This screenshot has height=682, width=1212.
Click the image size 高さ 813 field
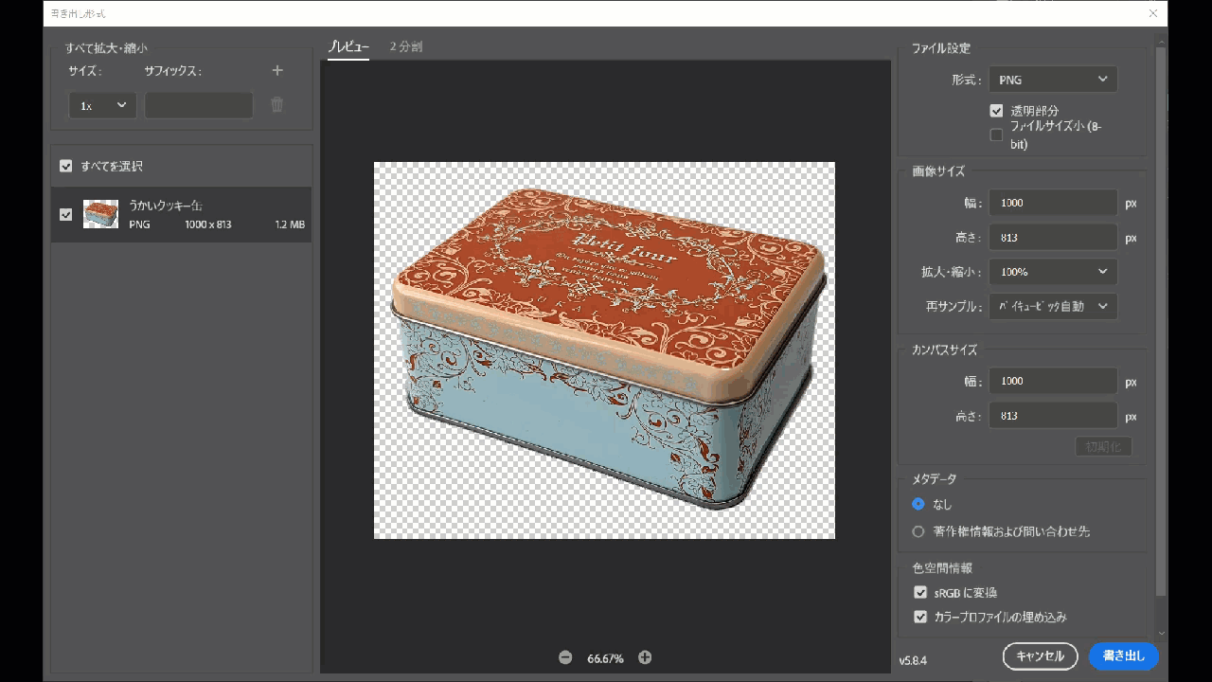point(1053,238)
